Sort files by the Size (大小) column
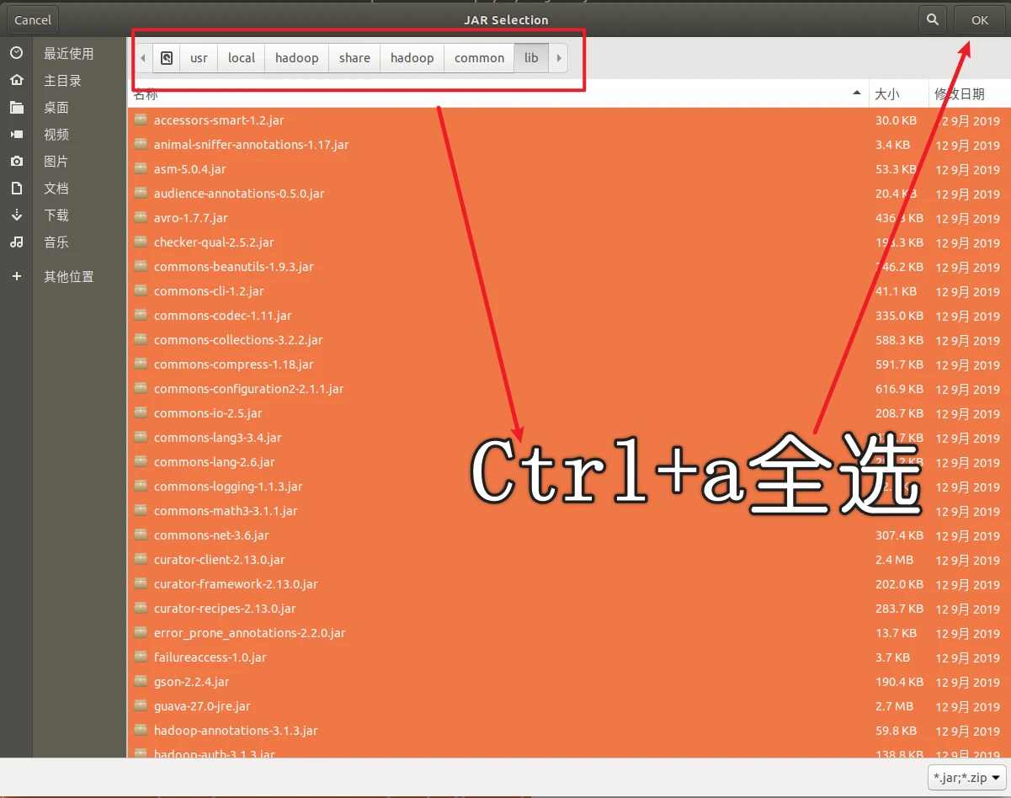This screenshot has width=1011, height=798. point(887,94)
